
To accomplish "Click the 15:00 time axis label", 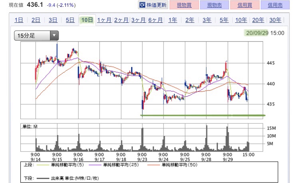I will pos(248,155).
